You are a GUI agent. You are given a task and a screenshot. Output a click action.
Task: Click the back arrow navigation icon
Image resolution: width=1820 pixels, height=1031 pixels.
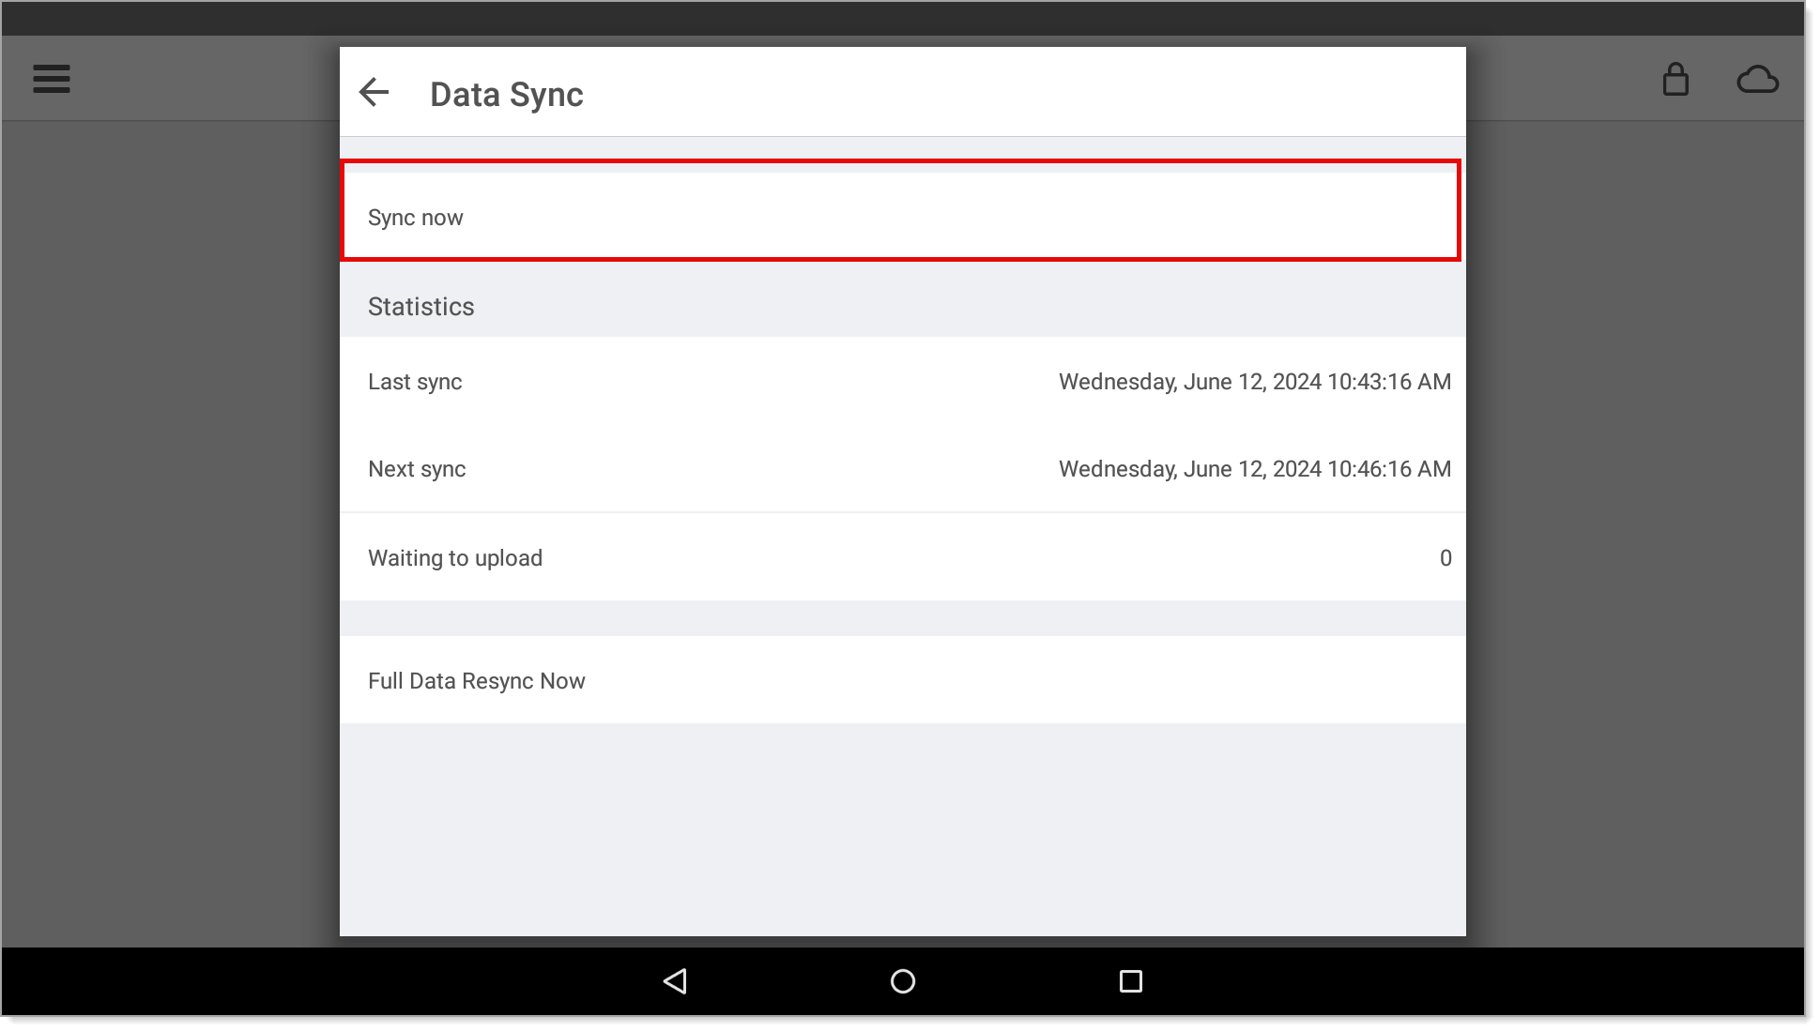pyautogui.click(x=376, y=93)
